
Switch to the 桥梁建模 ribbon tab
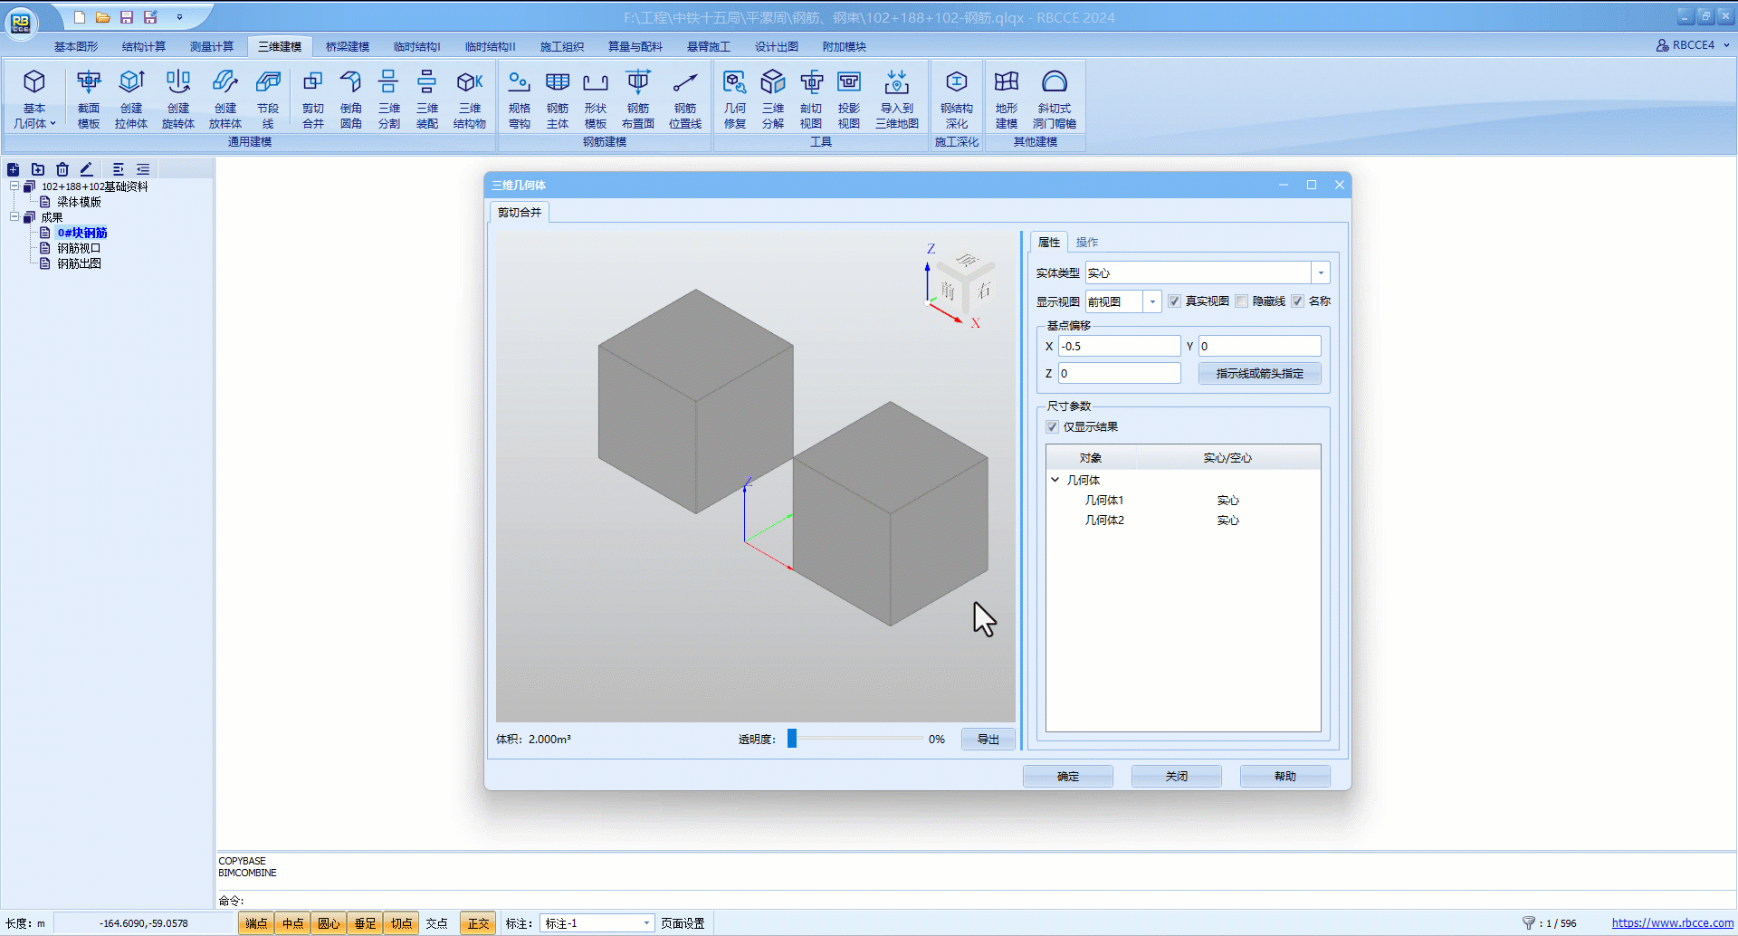point(347,46)
